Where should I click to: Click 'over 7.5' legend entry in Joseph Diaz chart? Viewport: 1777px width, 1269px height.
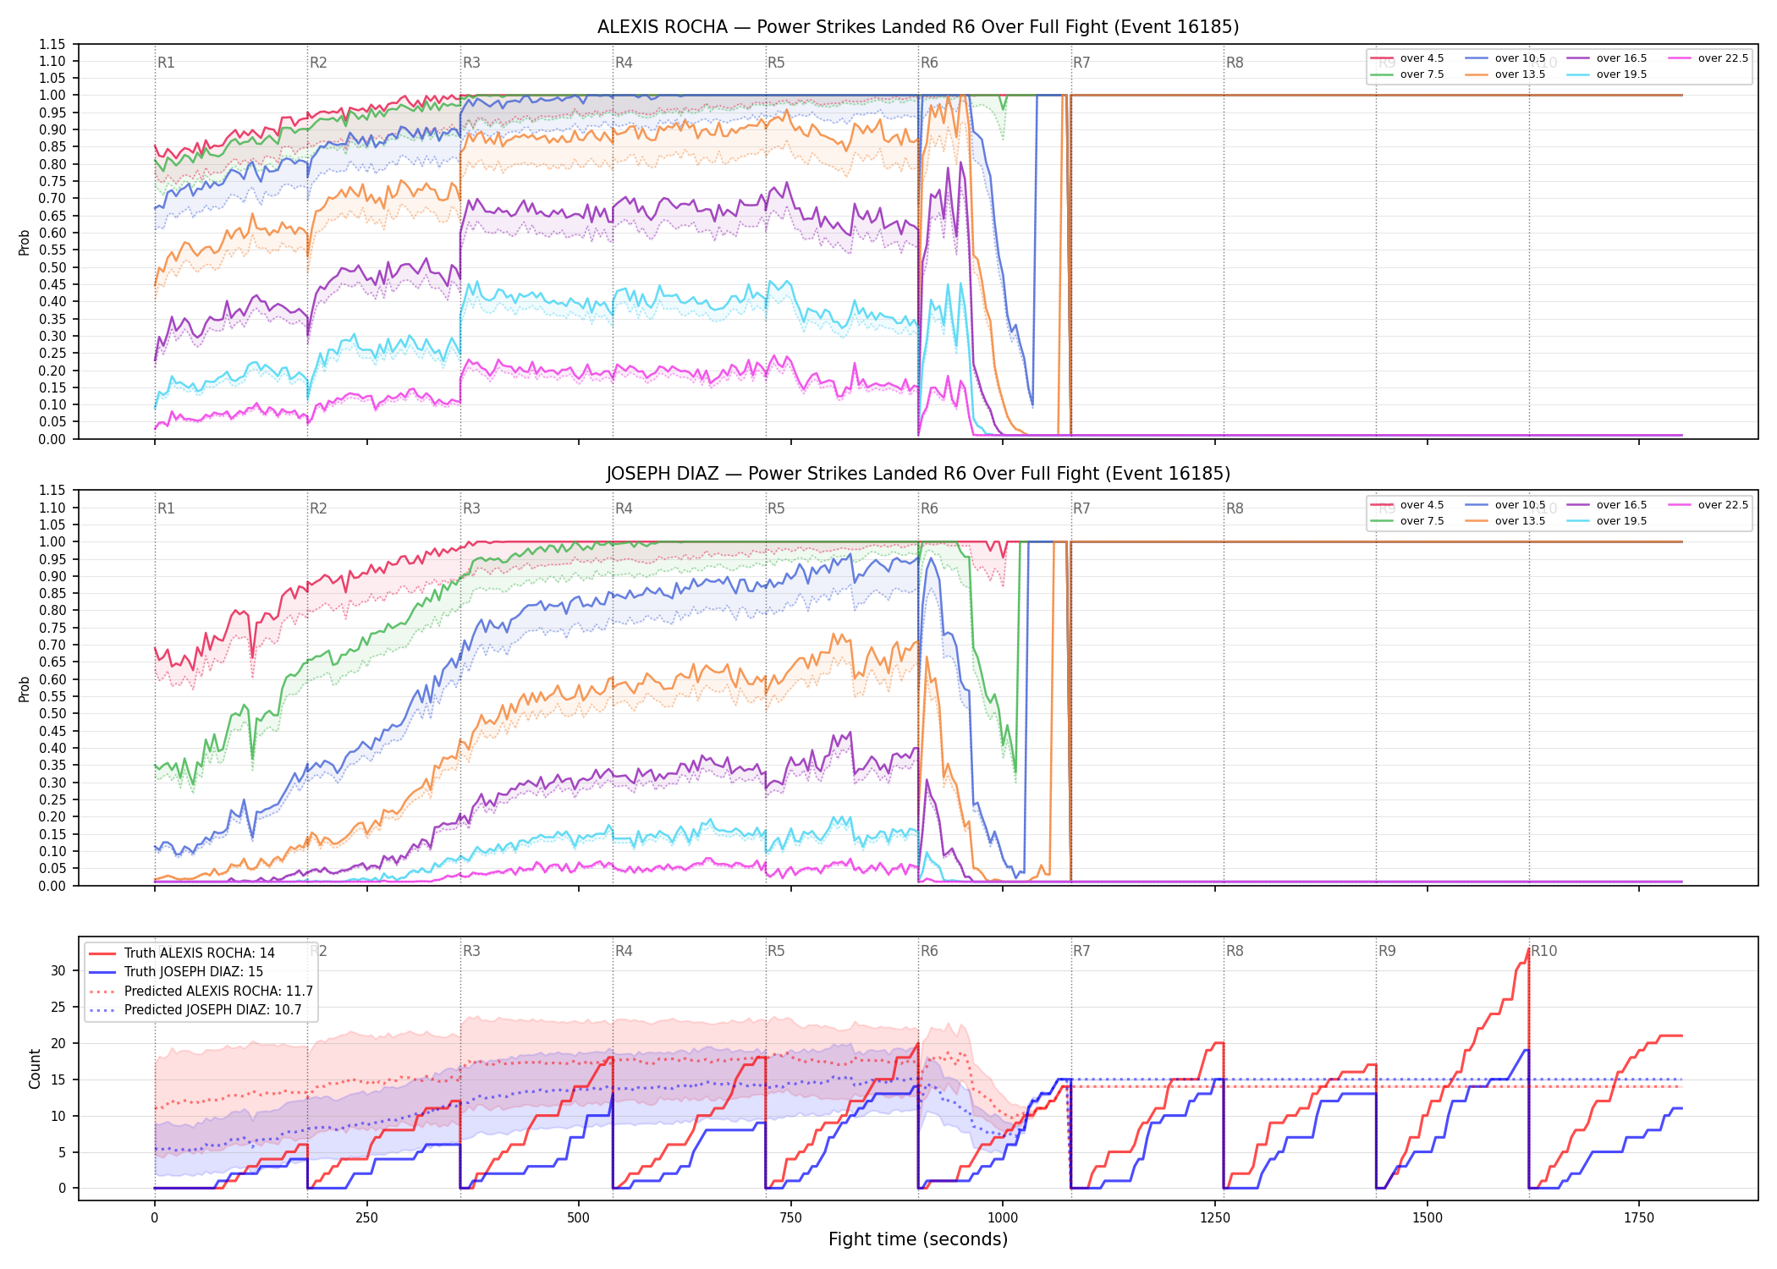(x=1407, y=521)
